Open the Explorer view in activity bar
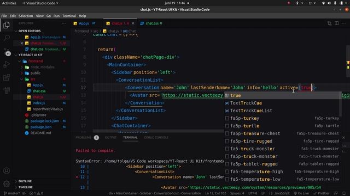Image resolution: width=350 pixels, height=196 pixels. (7, 25)
